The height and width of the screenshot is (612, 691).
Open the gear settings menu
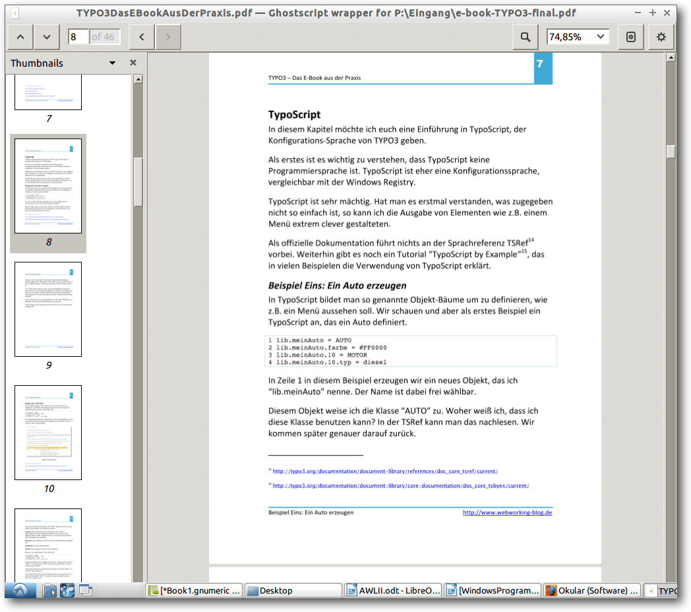click(661, 37)
